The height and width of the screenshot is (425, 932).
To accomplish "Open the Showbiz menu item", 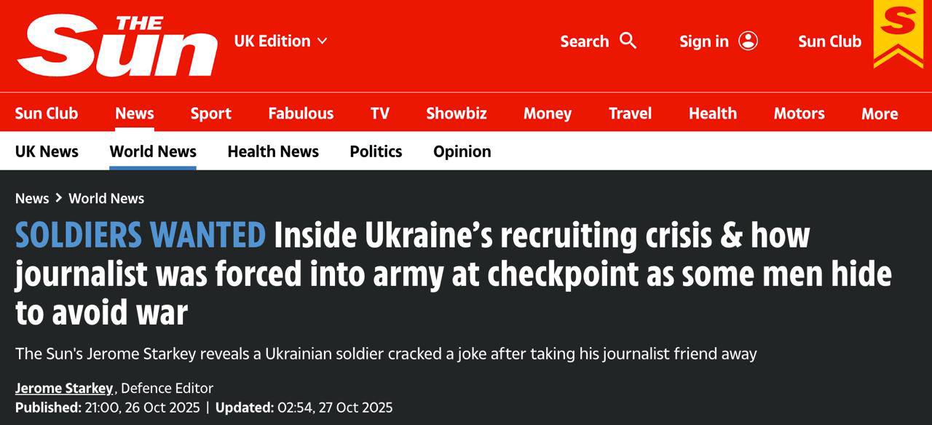I will (456, 114).
